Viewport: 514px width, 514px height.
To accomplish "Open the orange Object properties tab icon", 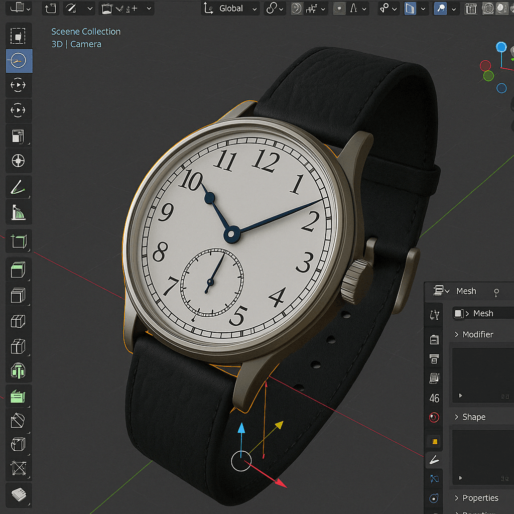I will coord(434,442).
